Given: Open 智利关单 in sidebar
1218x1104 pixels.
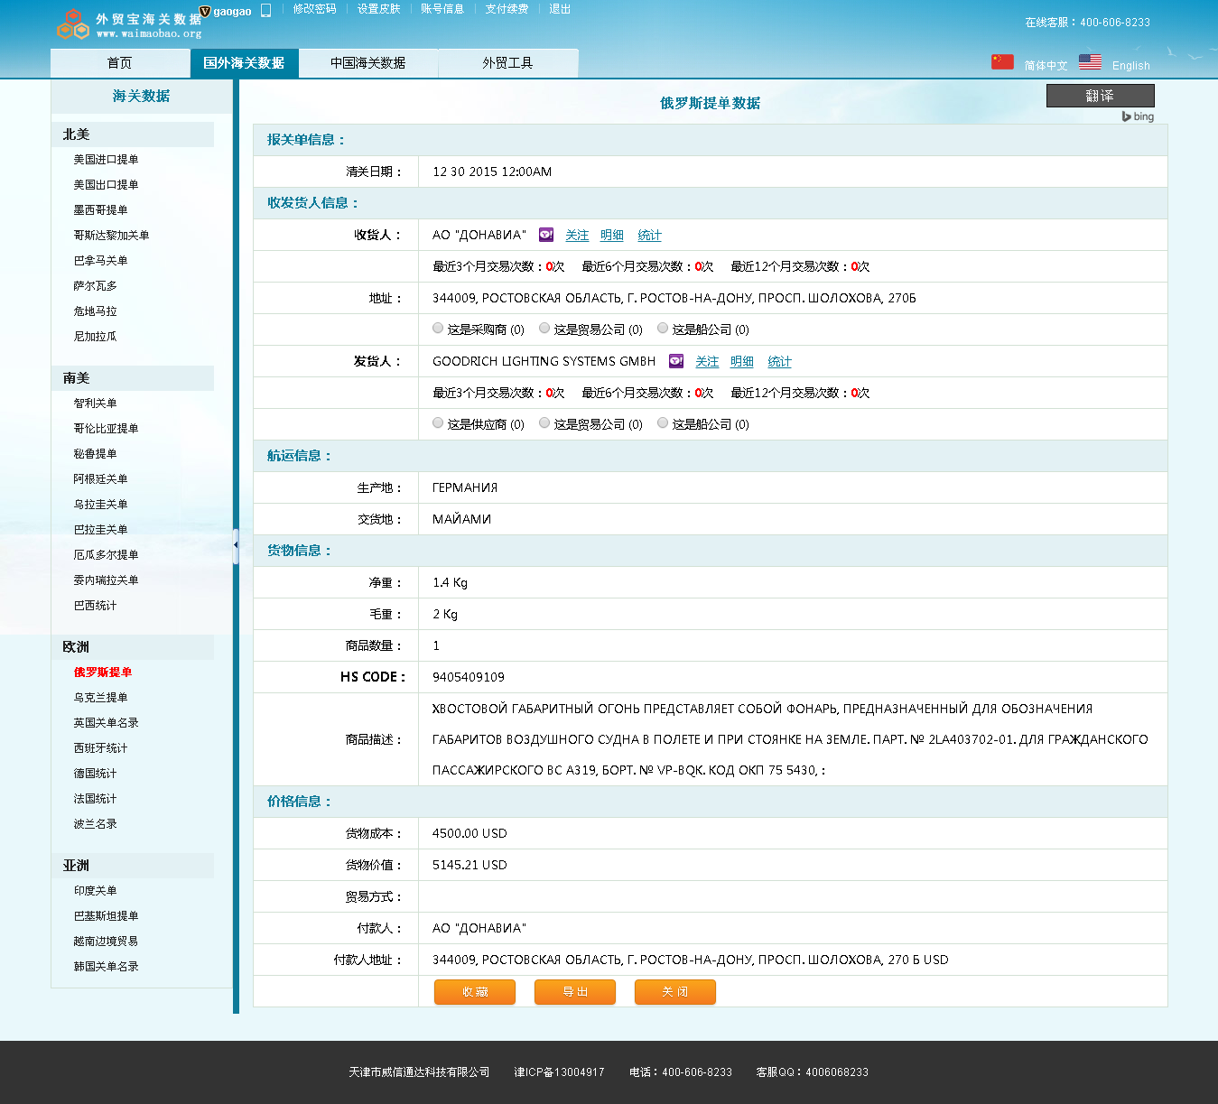Looking at the screenshot, I should [x=95, y=404].
